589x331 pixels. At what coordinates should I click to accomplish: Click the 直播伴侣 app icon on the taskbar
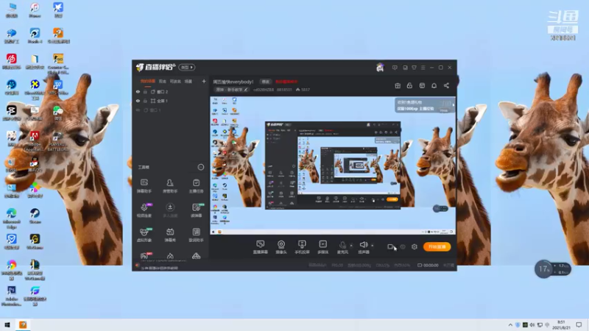[23, 325]
